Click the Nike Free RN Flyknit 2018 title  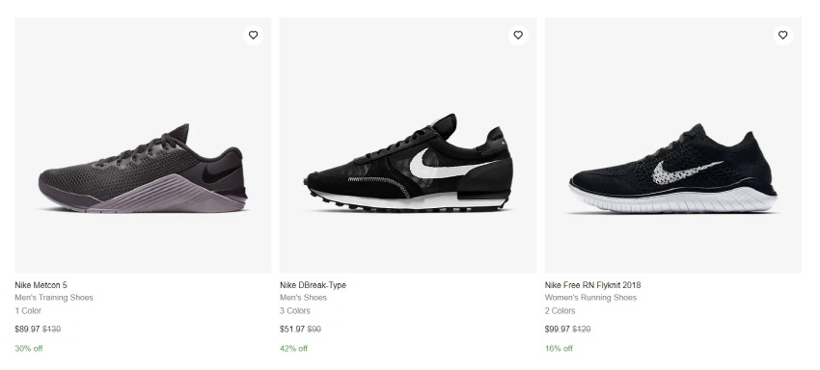point(592,285)
